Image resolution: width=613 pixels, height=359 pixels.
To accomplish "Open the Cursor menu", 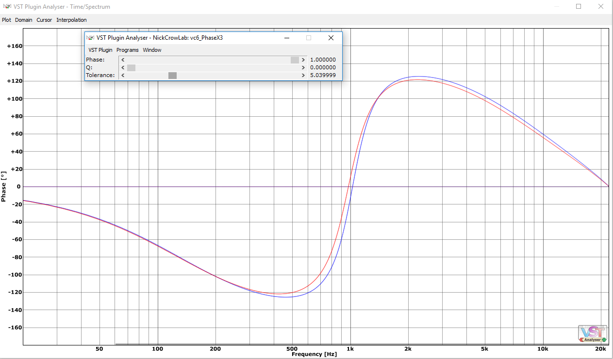I will click(x=44, y=20).
